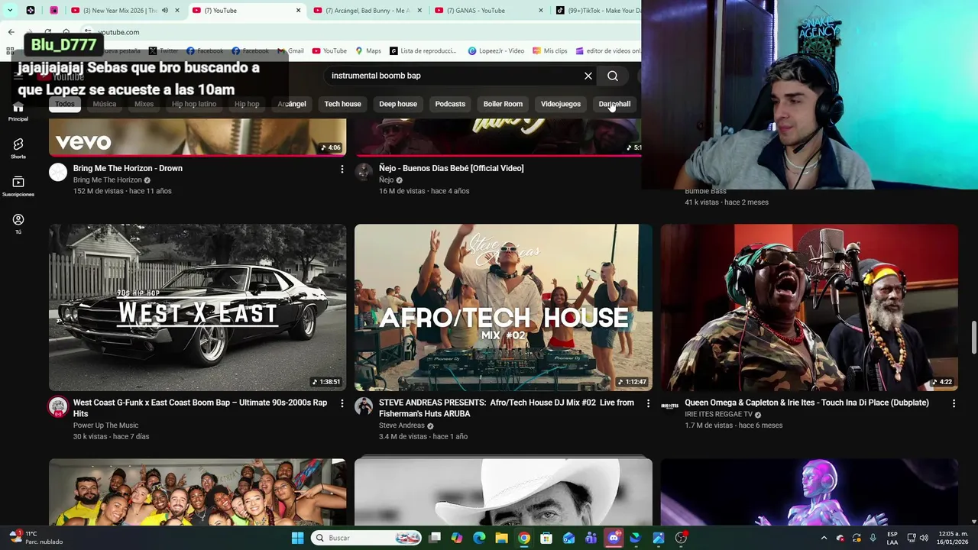Switch to the TikTok browser tab

coord(597,11)
